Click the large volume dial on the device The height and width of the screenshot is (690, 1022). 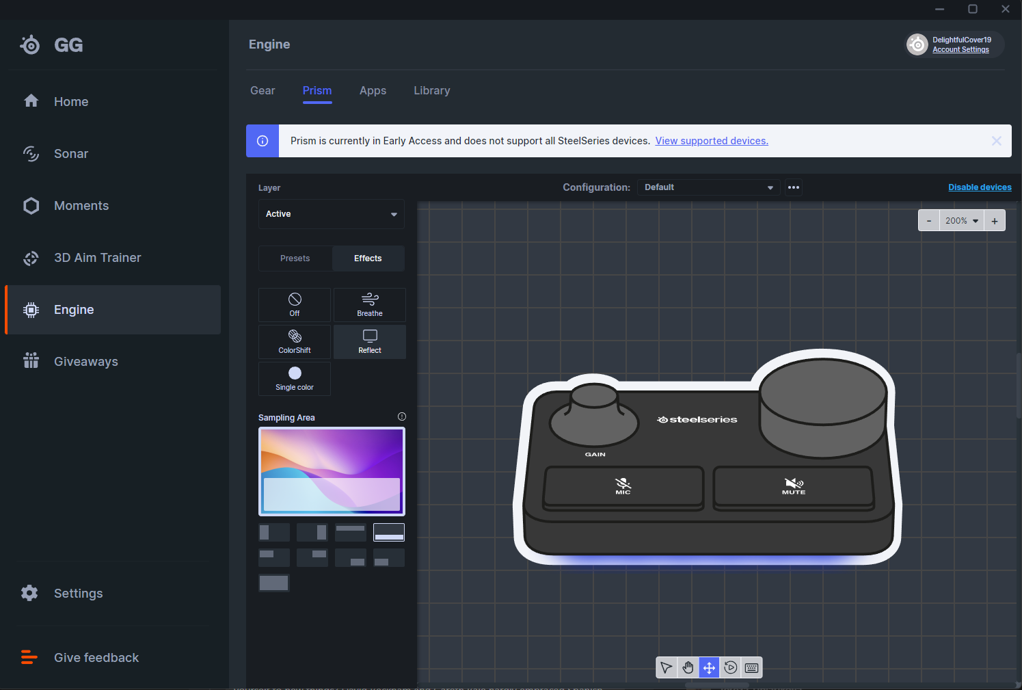tap(823, 407)
